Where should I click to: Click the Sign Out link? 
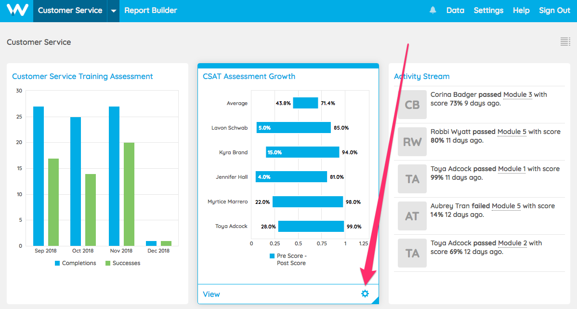tap(554, 11)
